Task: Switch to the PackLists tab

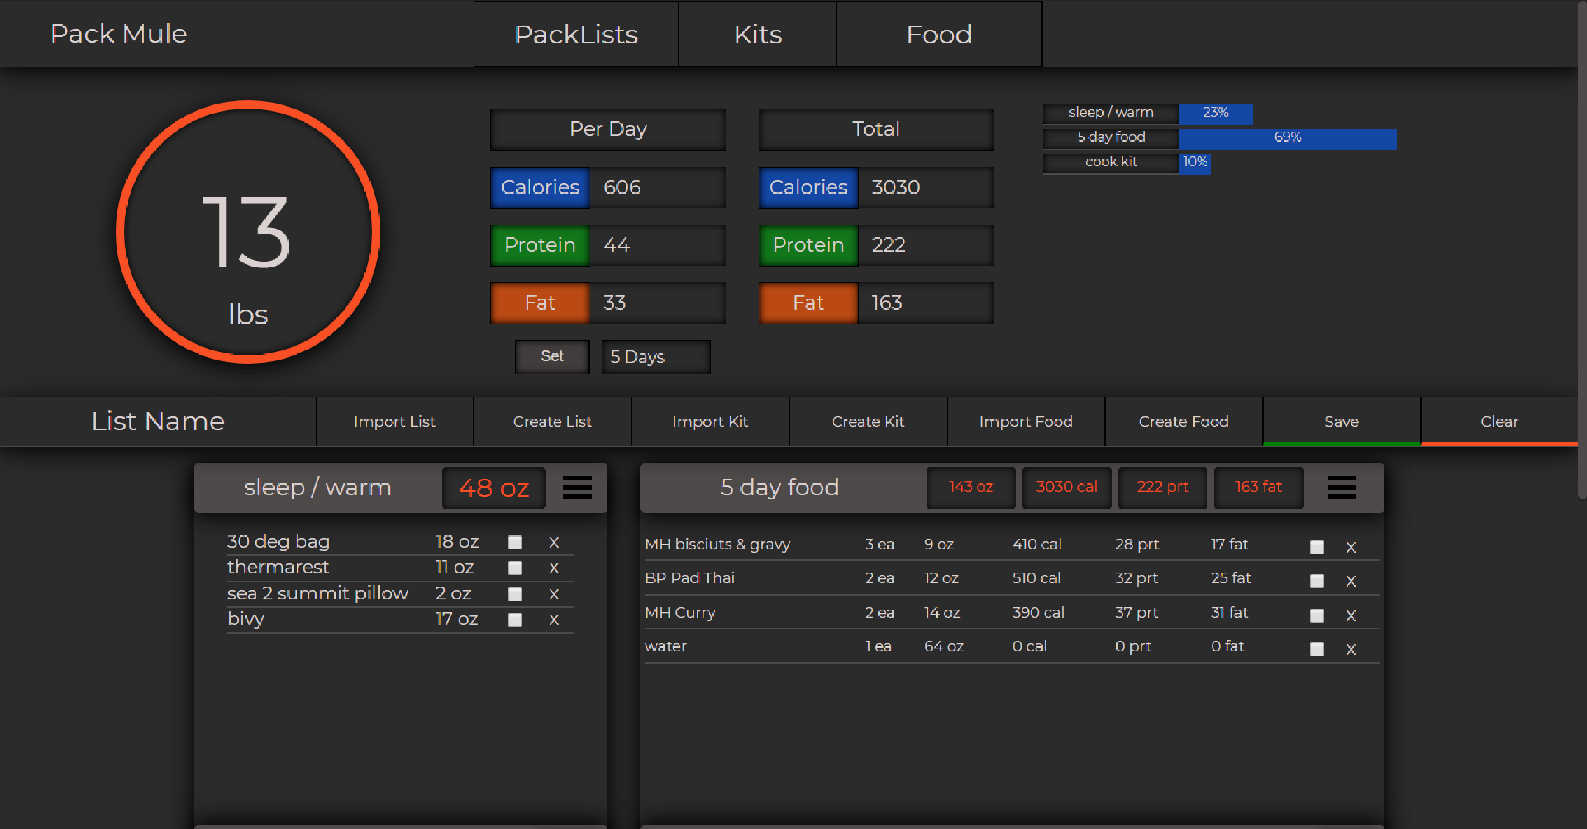Action: (x=576, y=35)
